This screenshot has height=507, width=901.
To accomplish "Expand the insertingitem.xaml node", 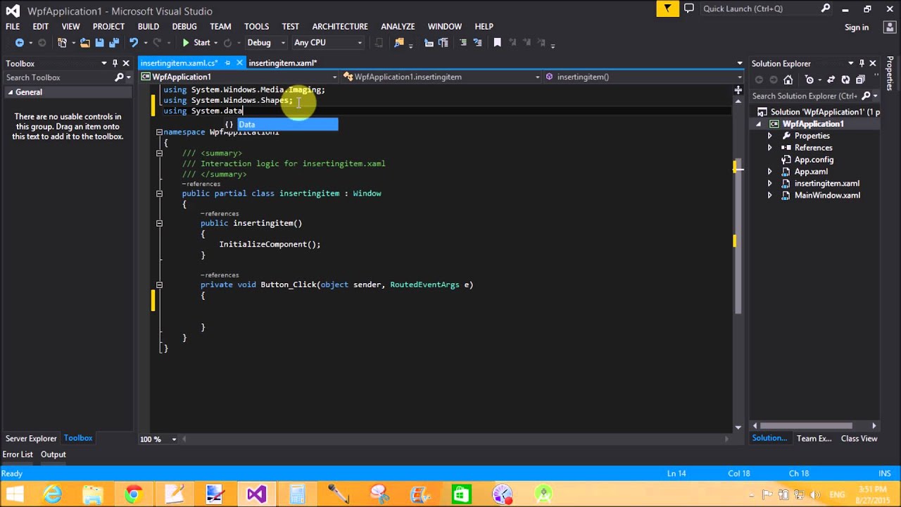I will [769, 184].
